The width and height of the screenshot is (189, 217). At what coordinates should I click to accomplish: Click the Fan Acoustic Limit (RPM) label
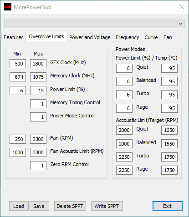coord(77,151)
